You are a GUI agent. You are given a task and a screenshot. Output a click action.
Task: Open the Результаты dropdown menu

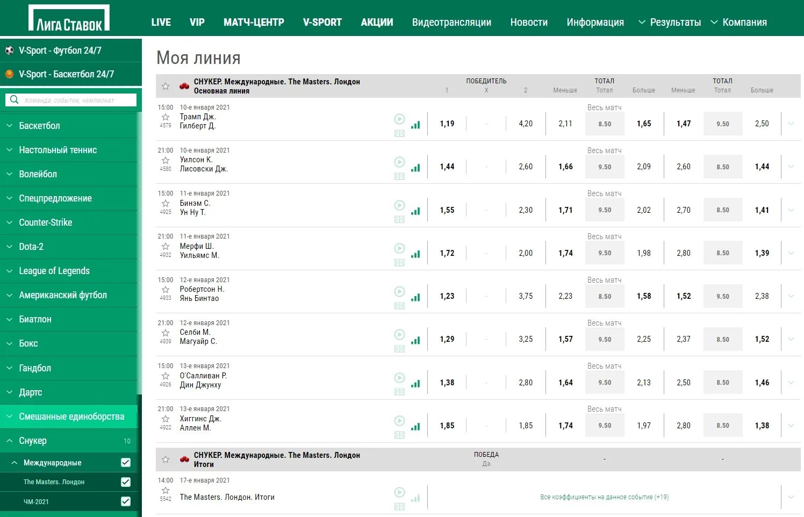pyautogui.click(x=670, y=22)
